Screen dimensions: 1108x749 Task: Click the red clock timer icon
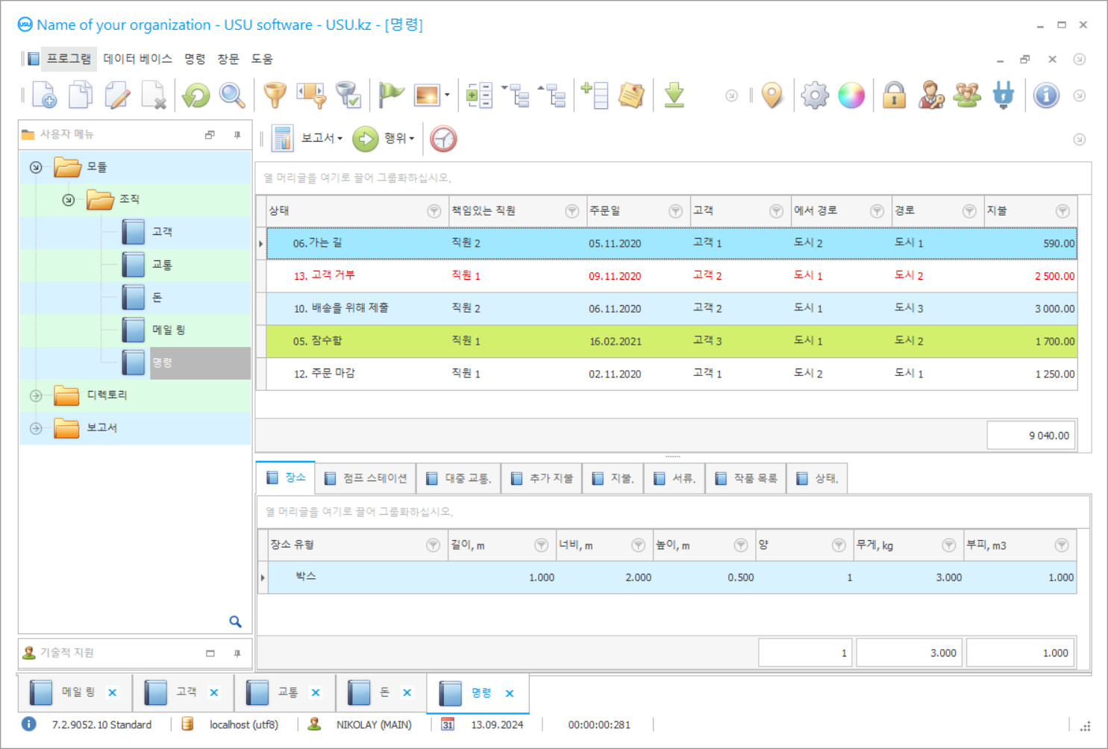[x=443, y=139]
